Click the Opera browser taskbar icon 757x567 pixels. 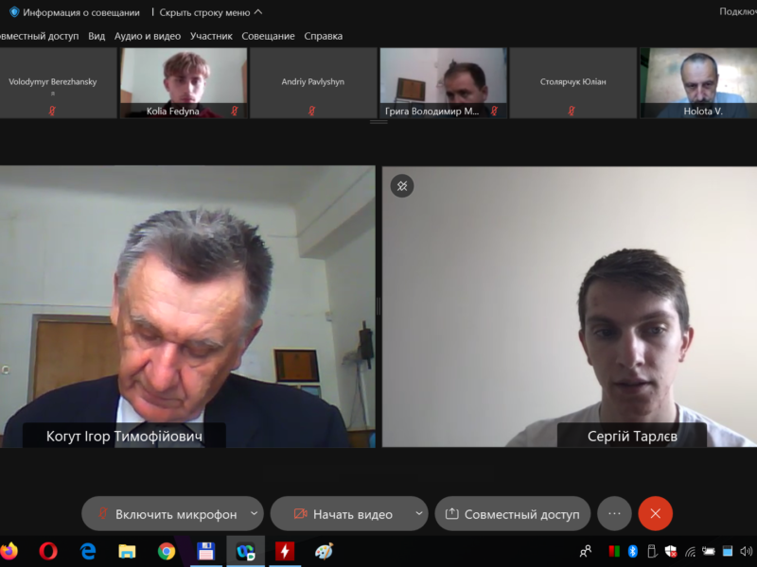[48, 551]
